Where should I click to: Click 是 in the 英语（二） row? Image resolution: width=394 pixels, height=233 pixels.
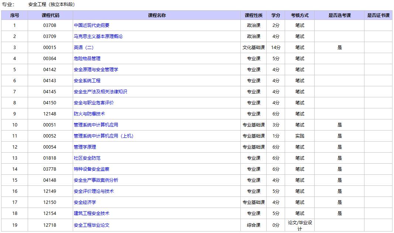[x=339, y=48]
